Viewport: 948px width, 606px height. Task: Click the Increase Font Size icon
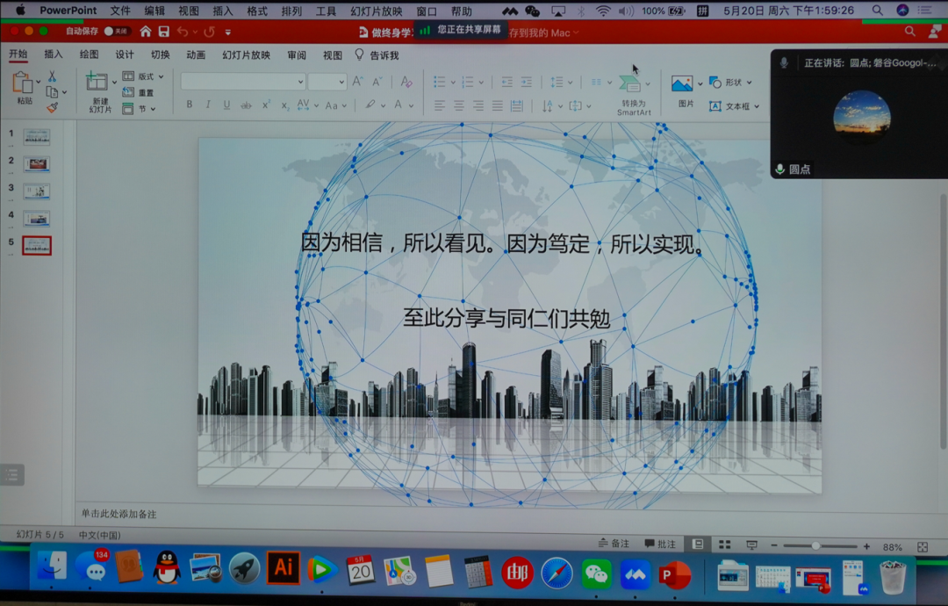tap(357, 82)
